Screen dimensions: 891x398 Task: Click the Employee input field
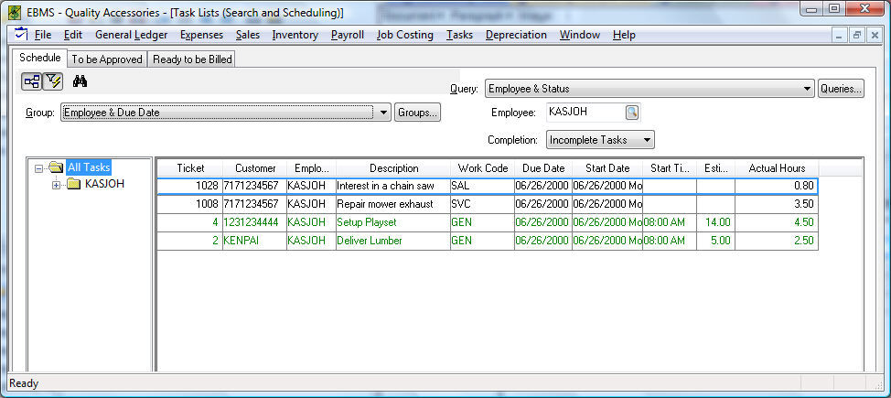point(584,113)
